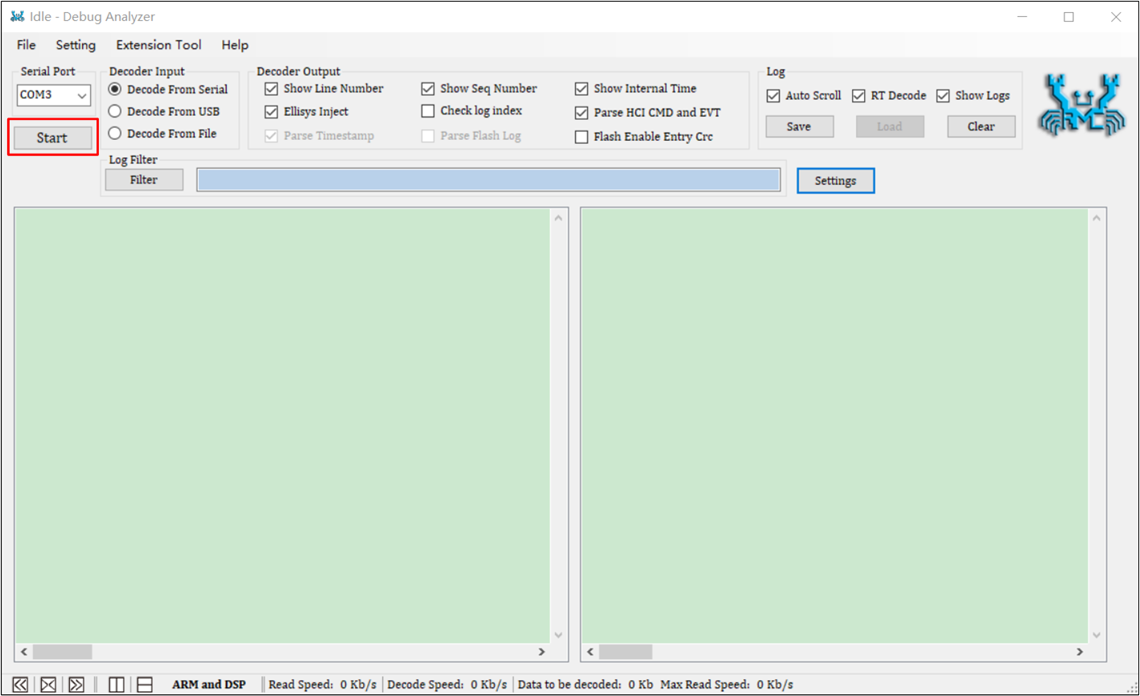Click the Decode Speed status entry
This screenshot has height=696, width=1140.
(447, 685)
